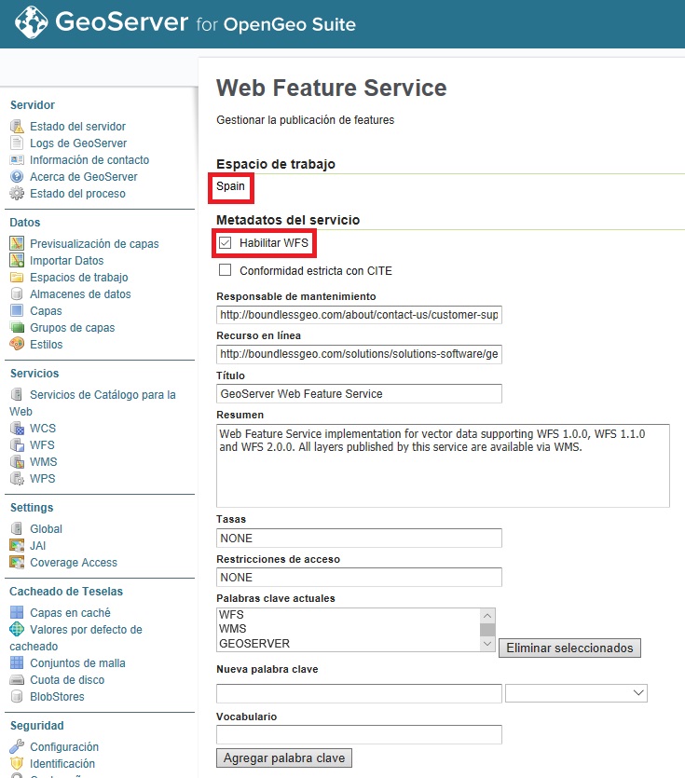Viewport: 685px width, 778px height.
Task: Click the BlobStores cylinder icon
Action: 17,697
